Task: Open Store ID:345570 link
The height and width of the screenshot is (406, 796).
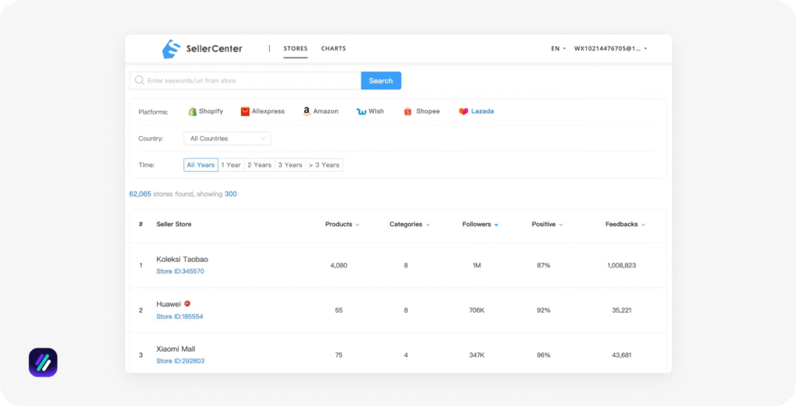Action: point(180,271)
